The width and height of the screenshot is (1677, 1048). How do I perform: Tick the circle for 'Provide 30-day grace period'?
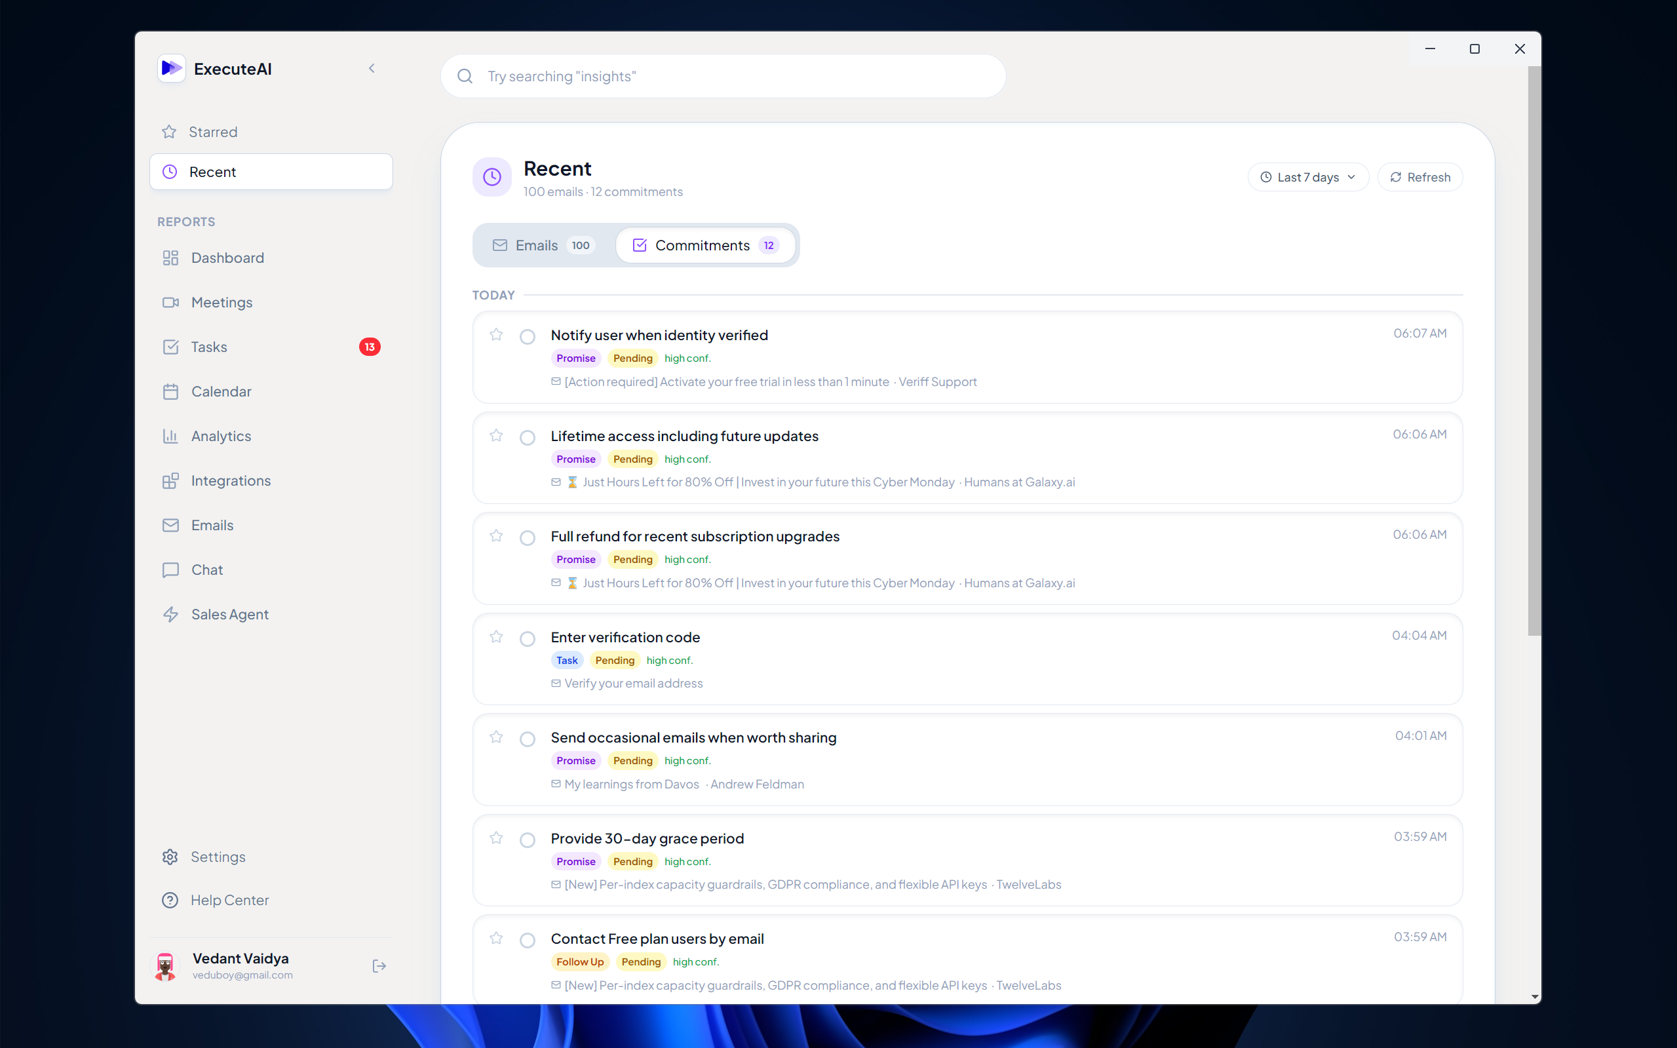(x=528, y=840)
